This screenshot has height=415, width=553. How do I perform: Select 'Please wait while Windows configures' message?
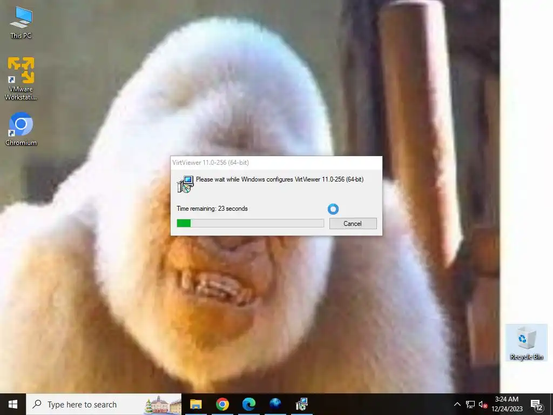(x=280, y=179)
